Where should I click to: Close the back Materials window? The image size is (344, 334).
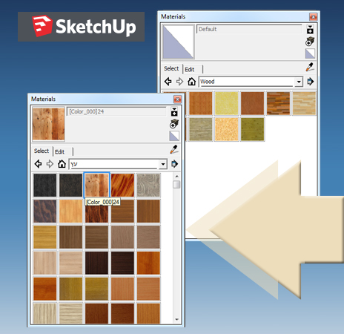pyautogui.click(x=314, y=17)
